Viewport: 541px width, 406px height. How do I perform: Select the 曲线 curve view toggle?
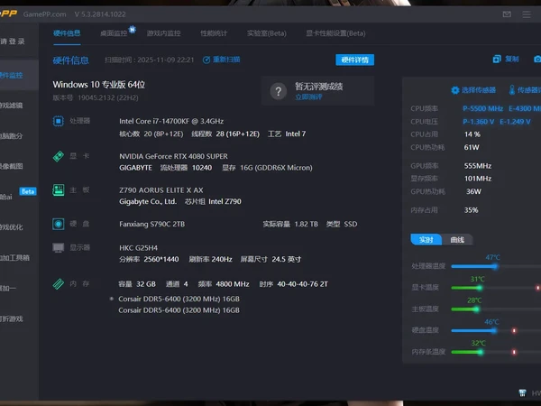(x=457, y=240)
